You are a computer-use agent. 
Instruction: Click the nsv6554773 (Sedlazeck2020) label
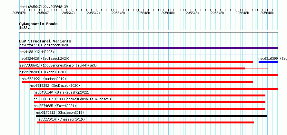(x=45, y=45)
